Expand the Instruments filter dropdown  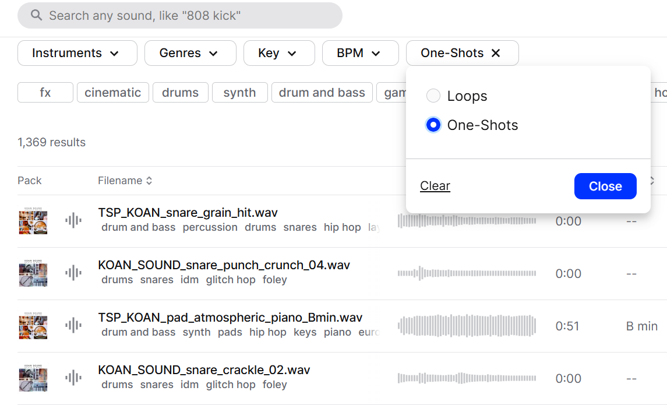77,53
